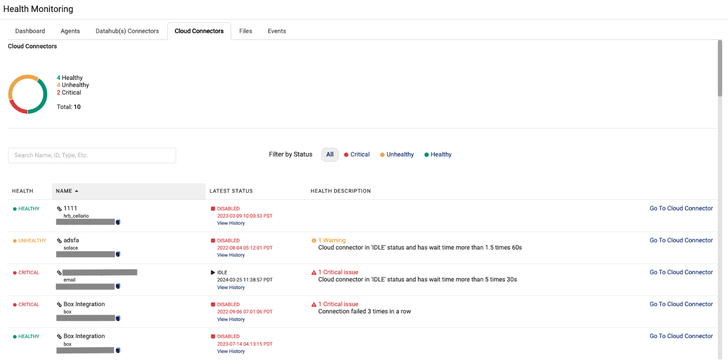Click critical triangle icon in the email row
This screenshot has height=363, width=728.
point(314,273)
